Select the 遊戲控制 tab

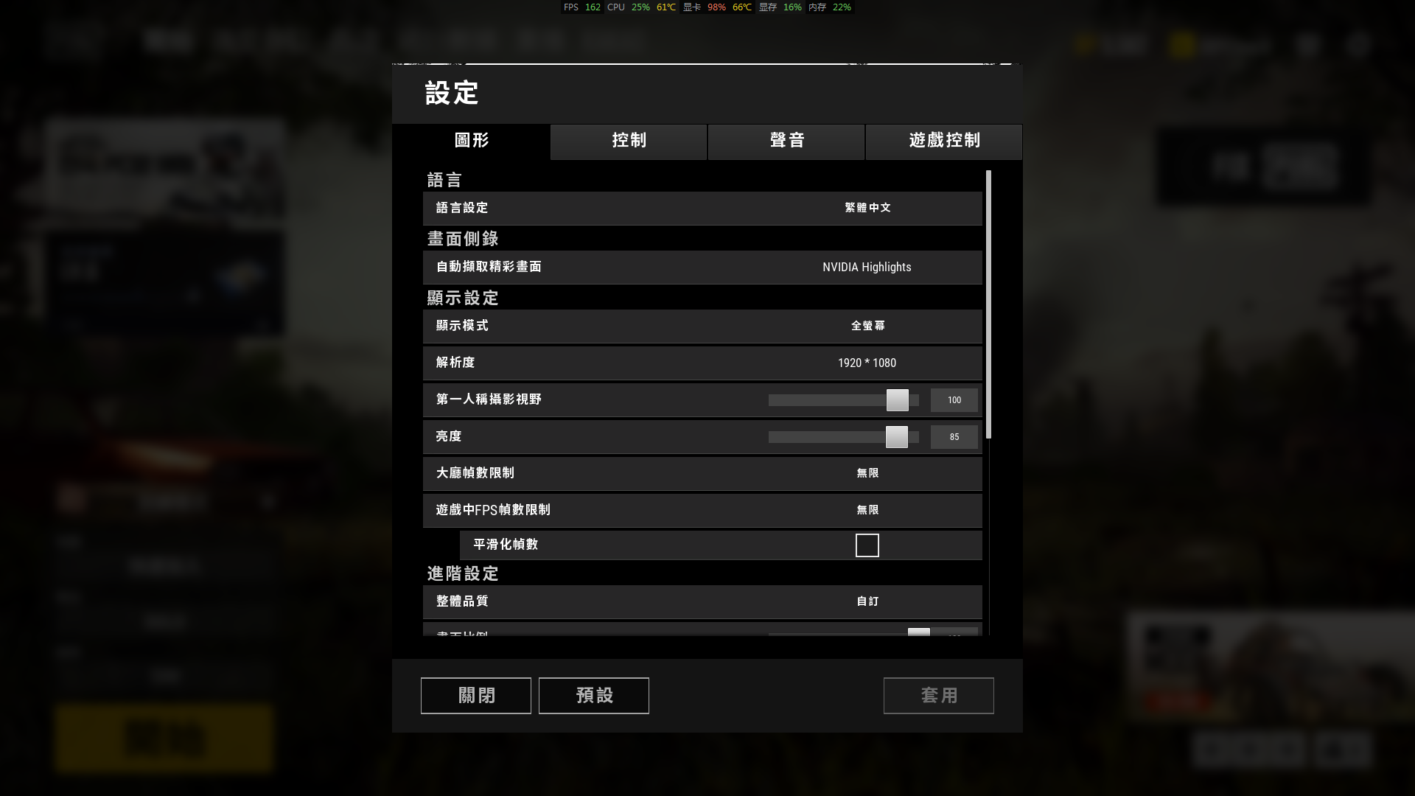point(944,142)
